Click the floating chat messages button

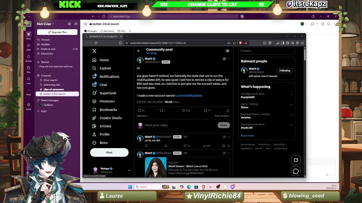pyautogui.click(x=296, y=171)
